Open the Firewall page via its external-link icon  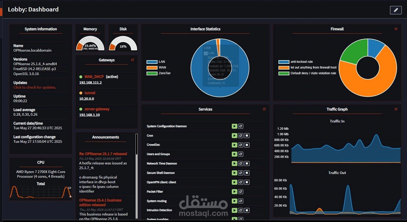(x=396, y=29)
